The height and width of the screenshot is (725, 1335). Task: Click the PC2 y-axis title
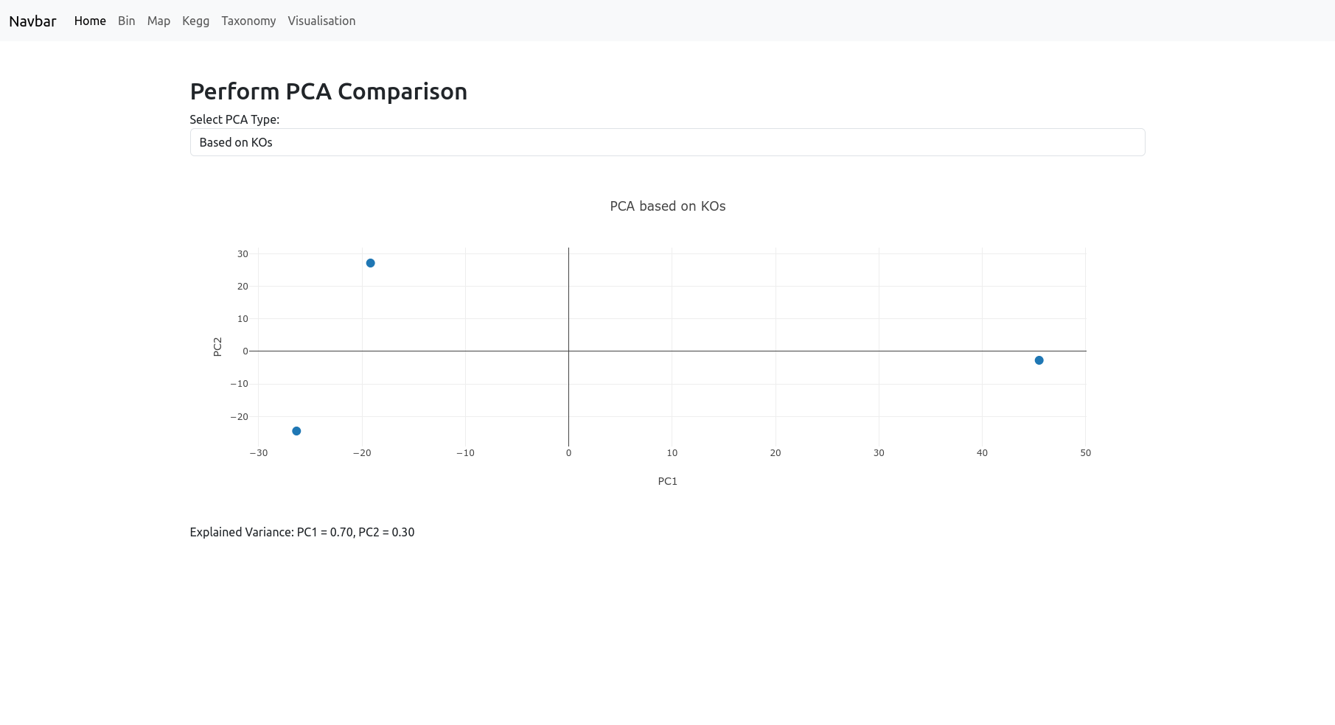coord(217,347)
